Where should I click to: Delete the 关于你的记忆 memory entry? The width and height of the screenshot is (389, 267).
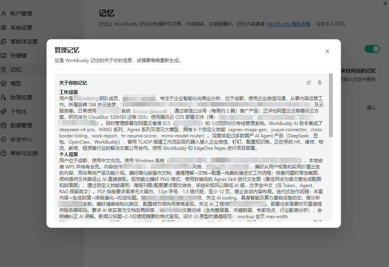tap(320, 83)
